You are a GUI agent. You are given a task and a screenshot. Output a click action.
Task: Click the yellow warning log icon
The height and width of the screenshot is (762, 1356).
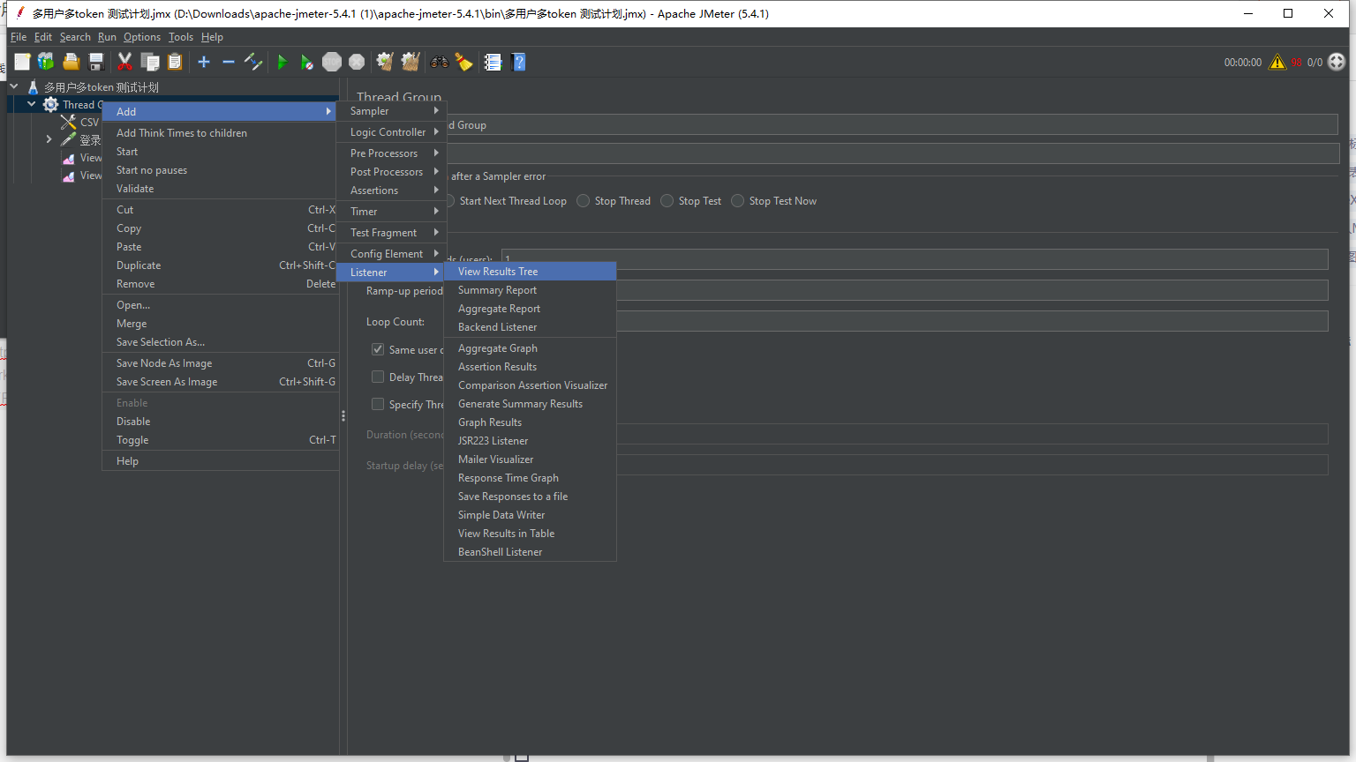[x=1277, y=62]
